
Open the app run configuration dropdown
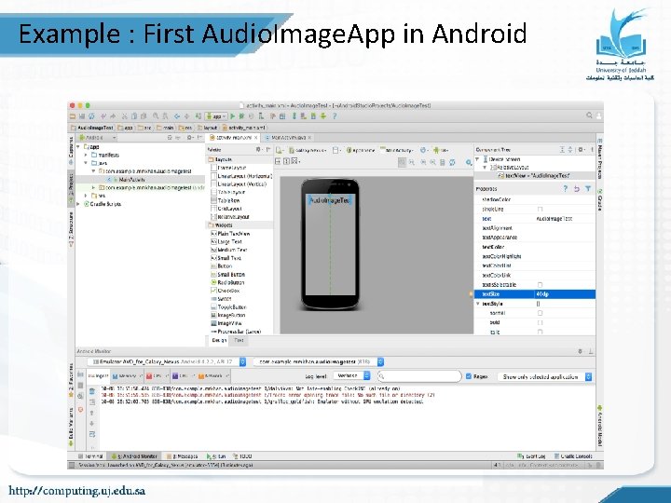(216, 116)
